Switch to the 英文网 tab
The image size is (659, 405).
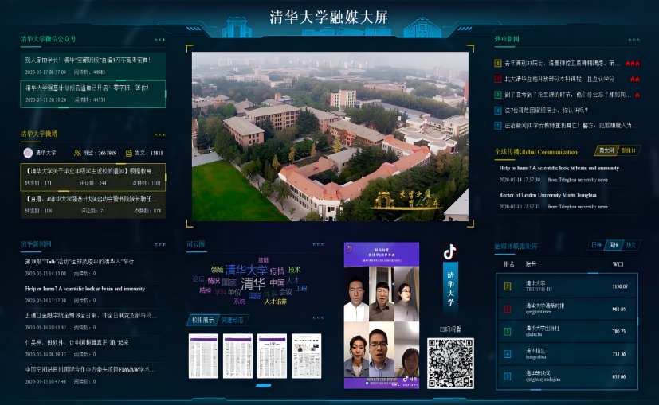point(606,150)
